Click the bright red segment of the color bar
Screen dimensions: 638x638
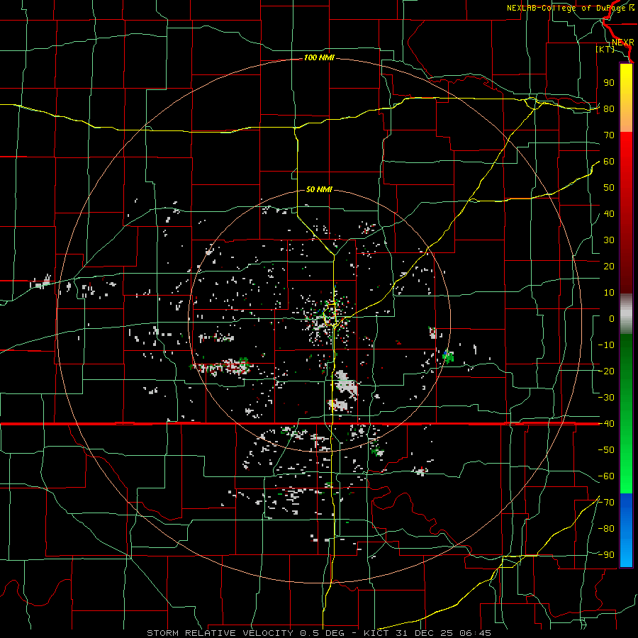tap(626, 149)
